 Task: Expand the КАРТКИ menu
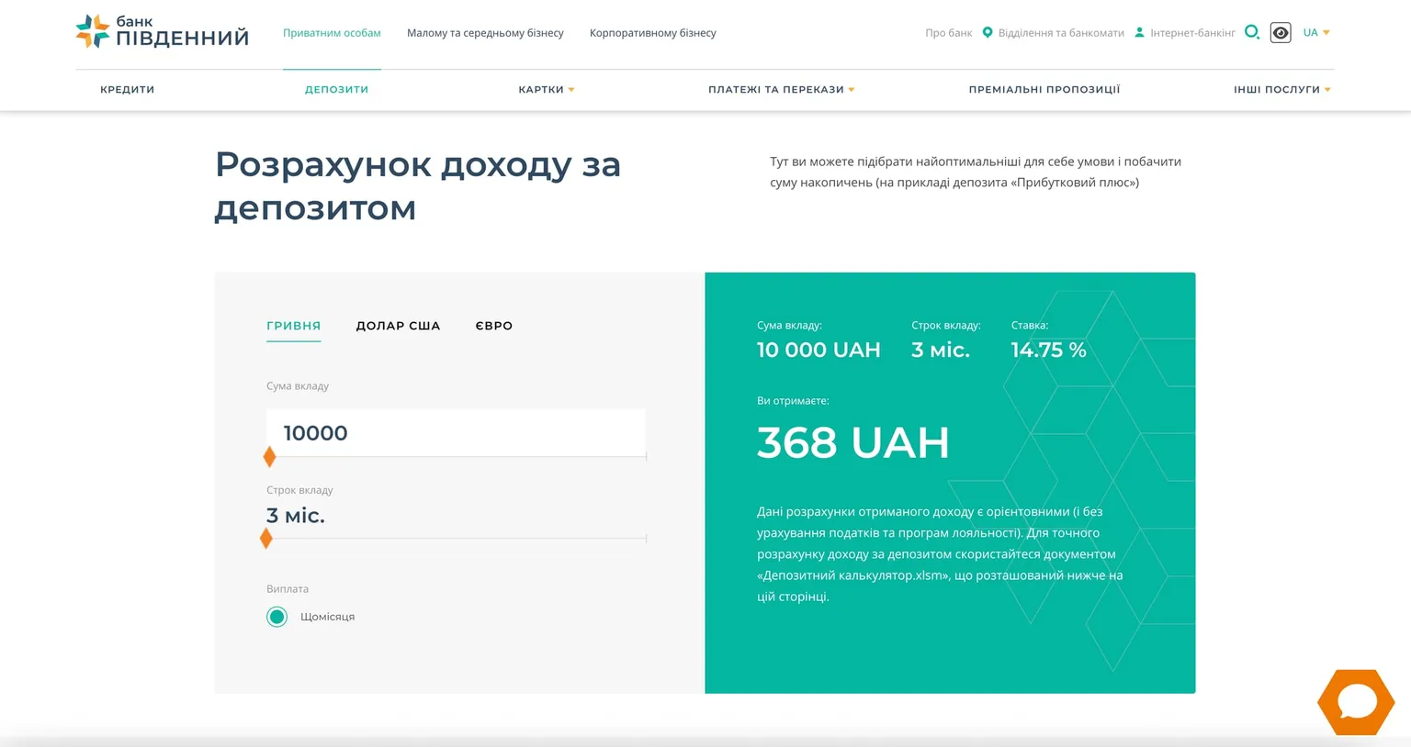[x=547, y=89]
